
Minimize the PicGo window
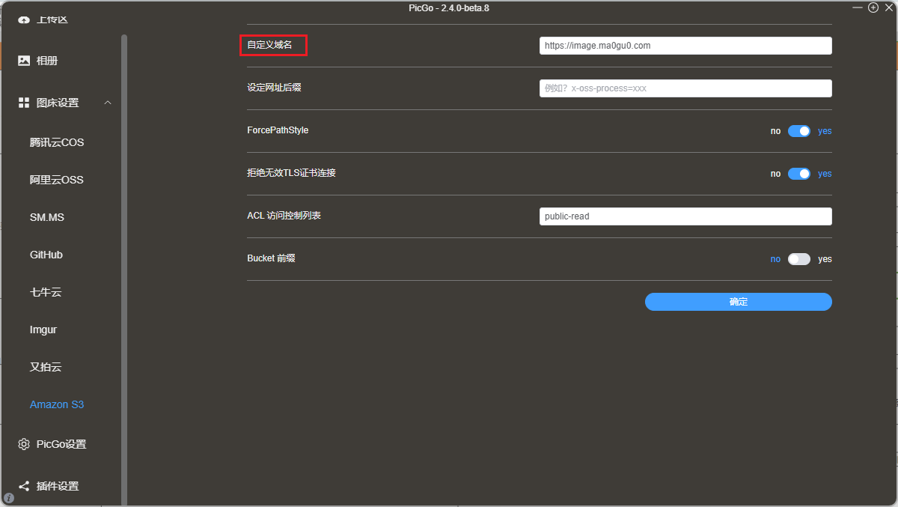click(x=858, y=7)
